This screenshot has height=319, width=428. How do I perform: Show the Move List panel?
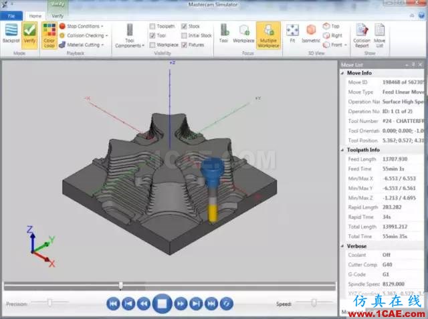point(379,35)
